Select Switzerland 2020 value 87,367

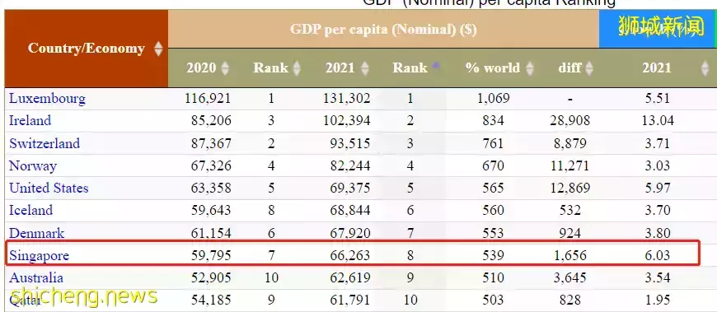(x=211, y=143)
